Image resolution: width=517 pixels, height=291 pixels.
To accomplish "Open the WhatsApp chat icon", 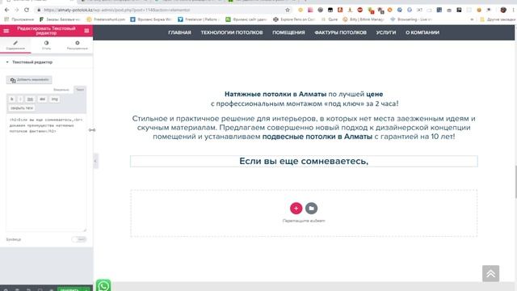I will tap(103, 285).
